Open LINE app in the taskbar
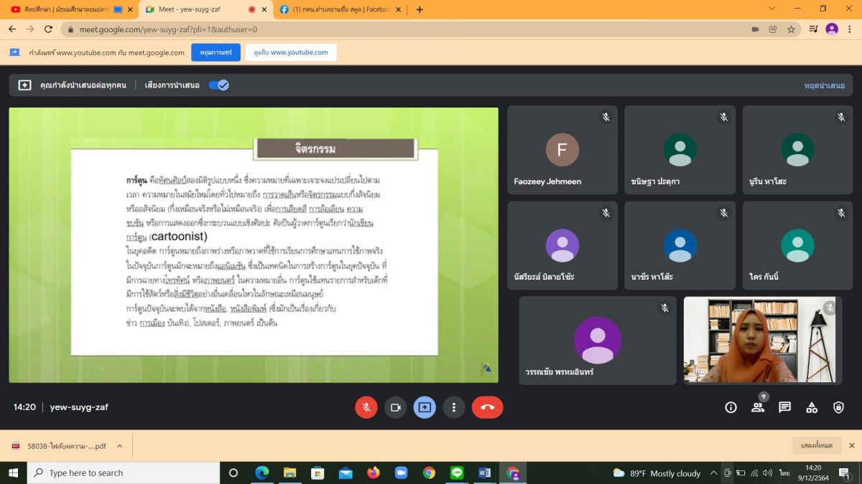 pyautogui.click(x=457, y=473)
